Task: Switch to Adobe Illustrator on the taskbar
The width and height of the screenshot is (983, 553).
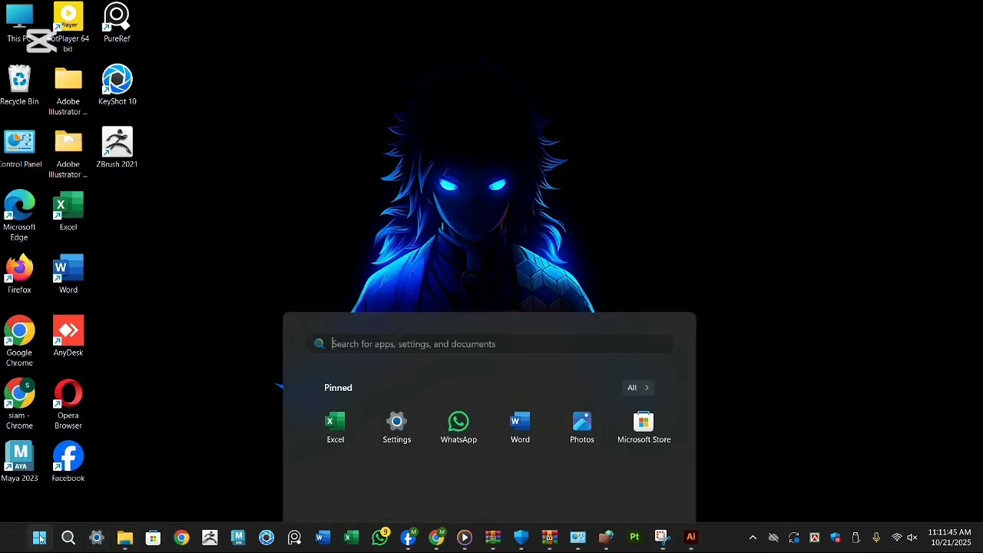Action: (x=690, y=538)
